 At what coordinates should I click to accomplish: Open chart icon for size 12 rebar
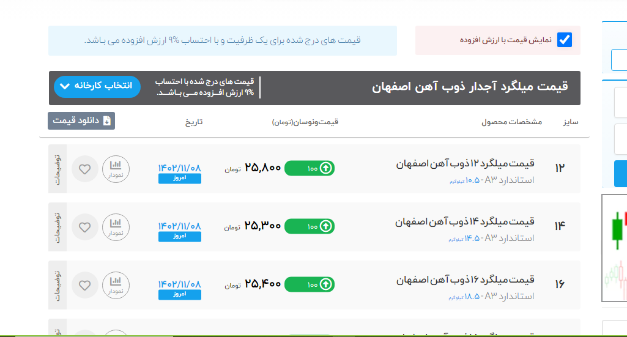click(x=116, y=169)
